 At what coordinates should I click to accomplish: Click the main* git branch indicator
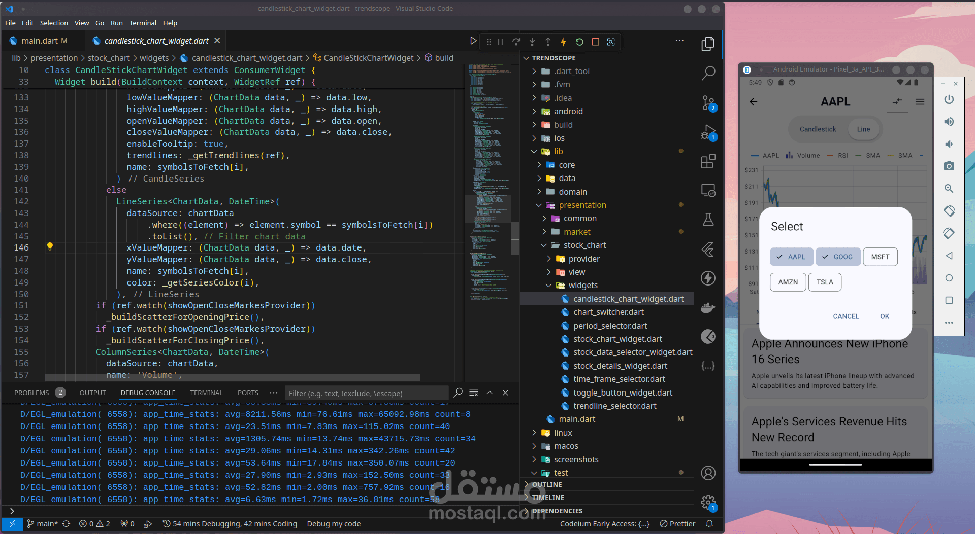pos(43,524)
